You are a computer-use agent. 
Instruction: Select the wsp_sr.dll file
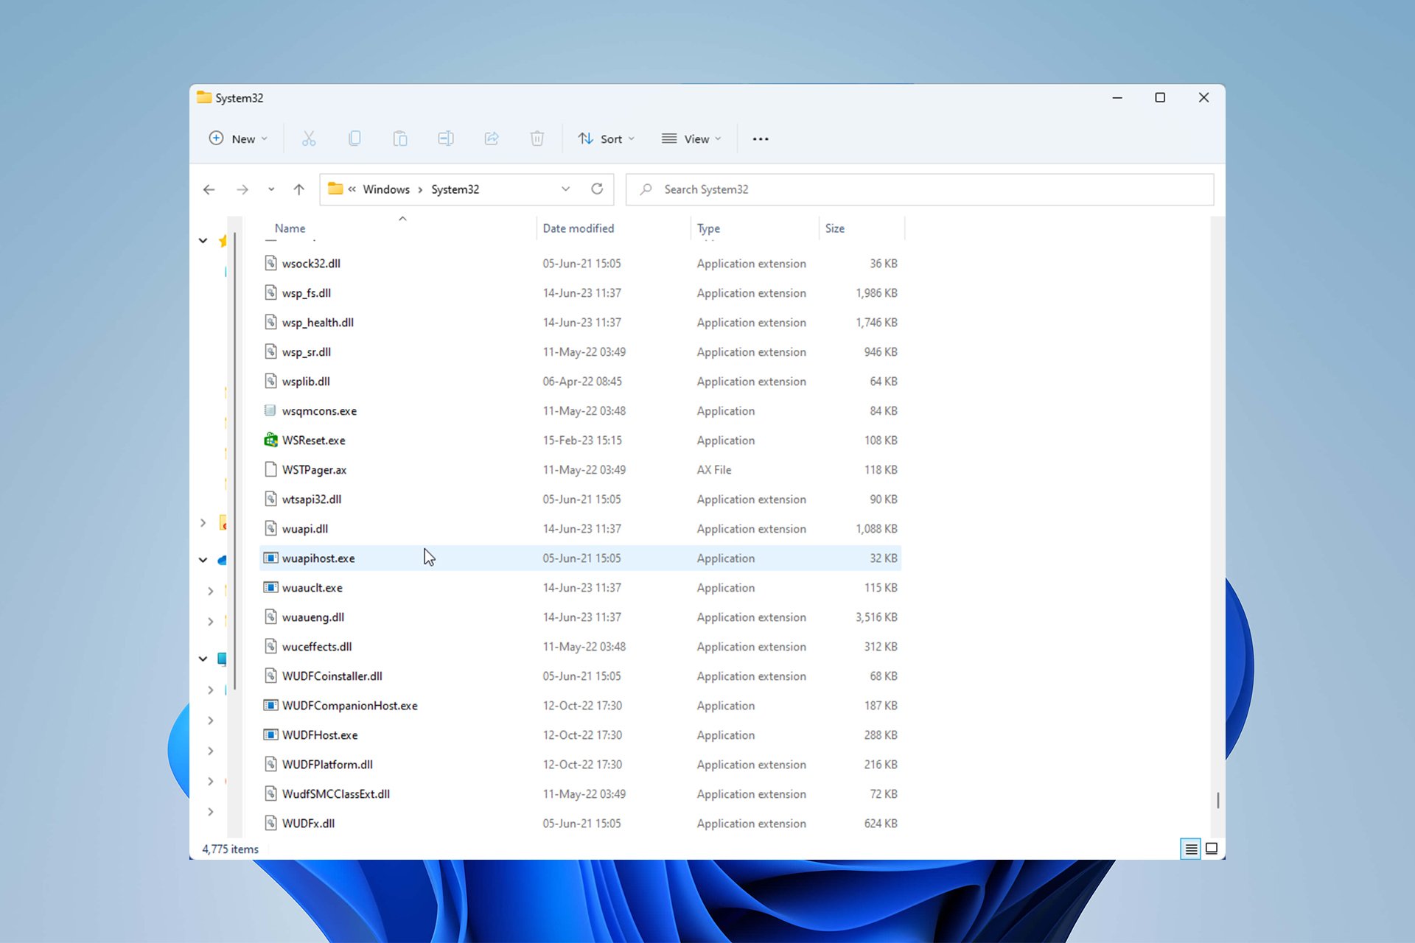(581, 351)
